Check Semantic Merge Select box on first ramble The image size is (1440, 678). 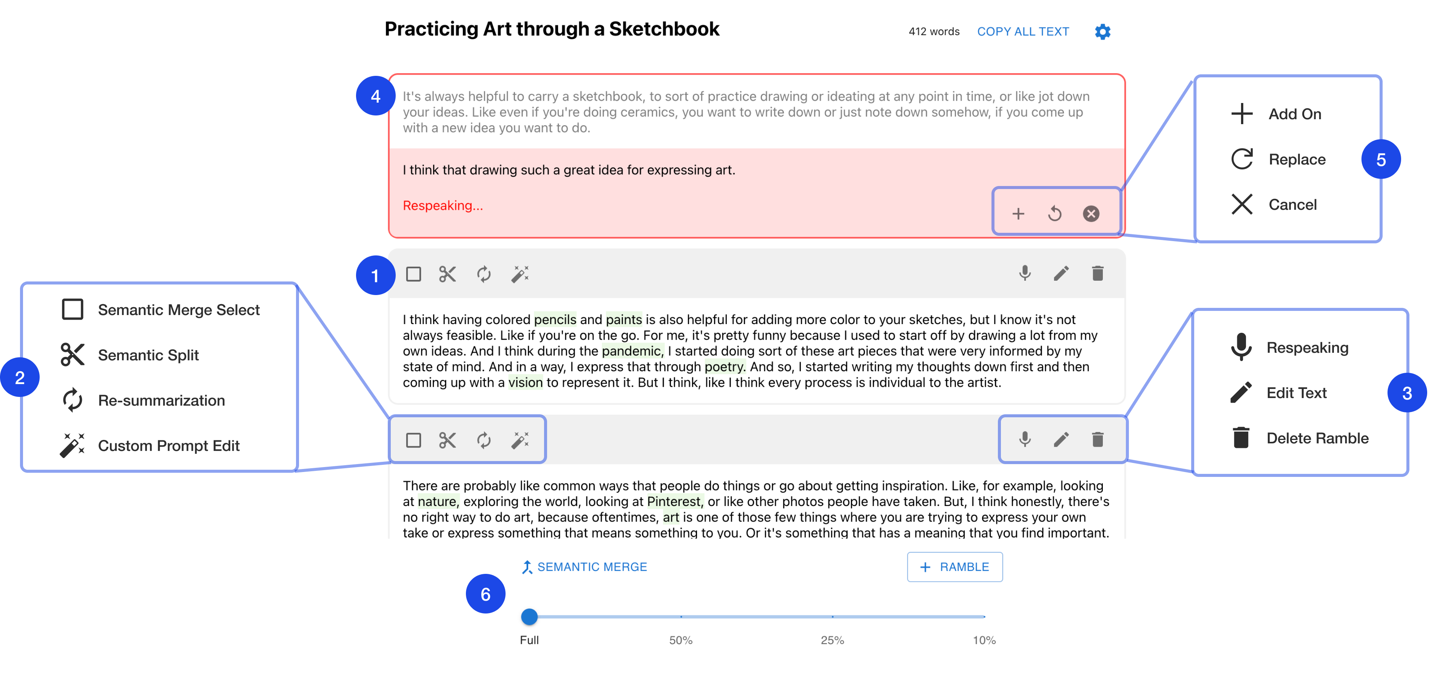(414, 274)
